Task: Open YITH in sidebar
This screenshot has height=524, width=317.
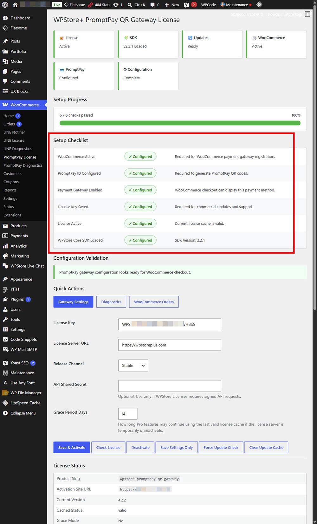Action: [15, 289]
